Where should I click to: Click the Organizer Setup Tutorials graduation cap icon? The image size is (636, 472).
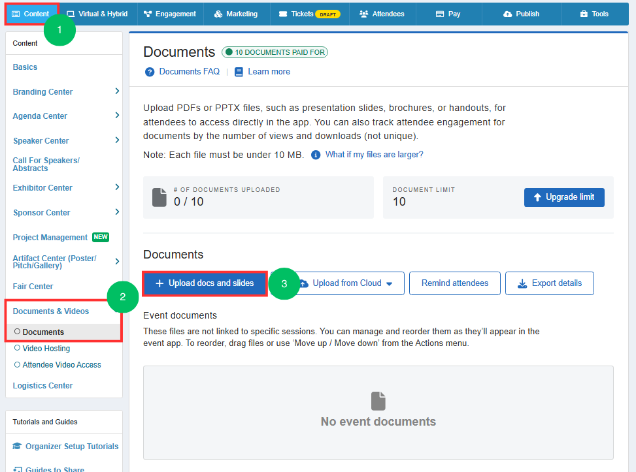pyautogui.click(x=17, y=446)
